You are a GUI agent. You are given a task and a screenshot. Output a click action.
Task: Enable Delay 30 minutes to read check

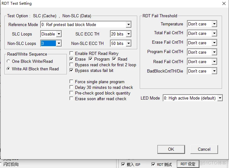71,87
